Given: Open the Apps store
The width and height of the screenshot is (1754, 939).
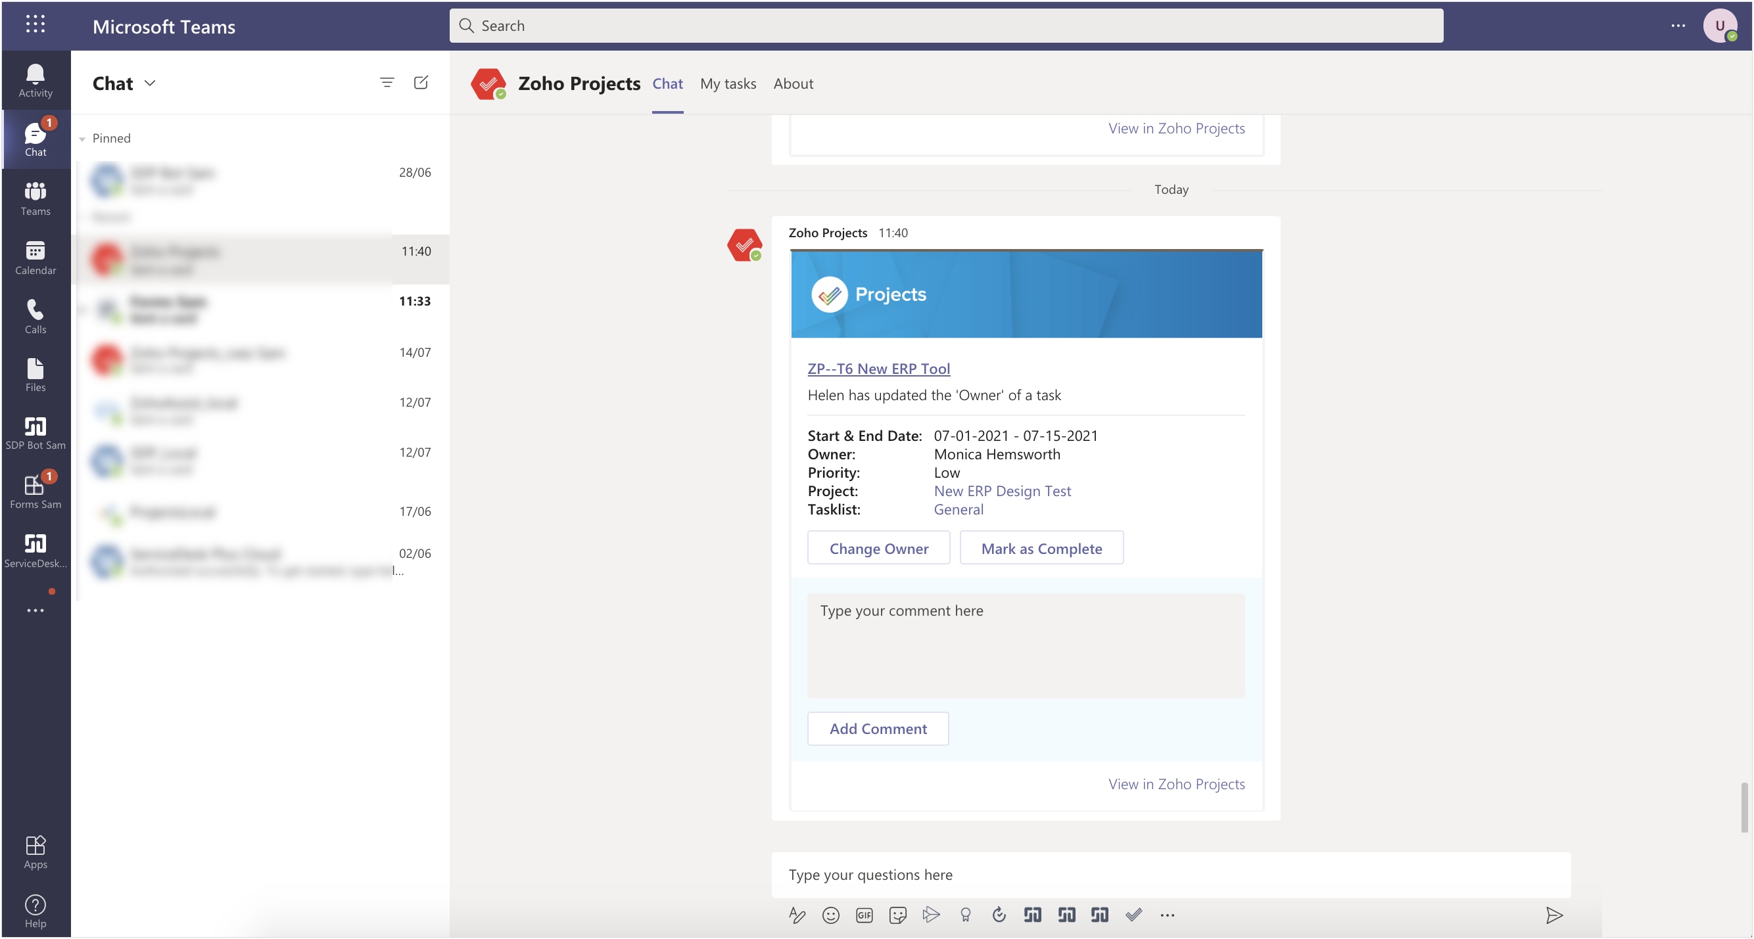Looking at the screenshot, I should point(36,852).
